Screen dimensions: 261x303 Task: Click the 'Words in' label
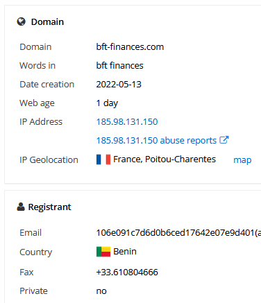point(37,66)
